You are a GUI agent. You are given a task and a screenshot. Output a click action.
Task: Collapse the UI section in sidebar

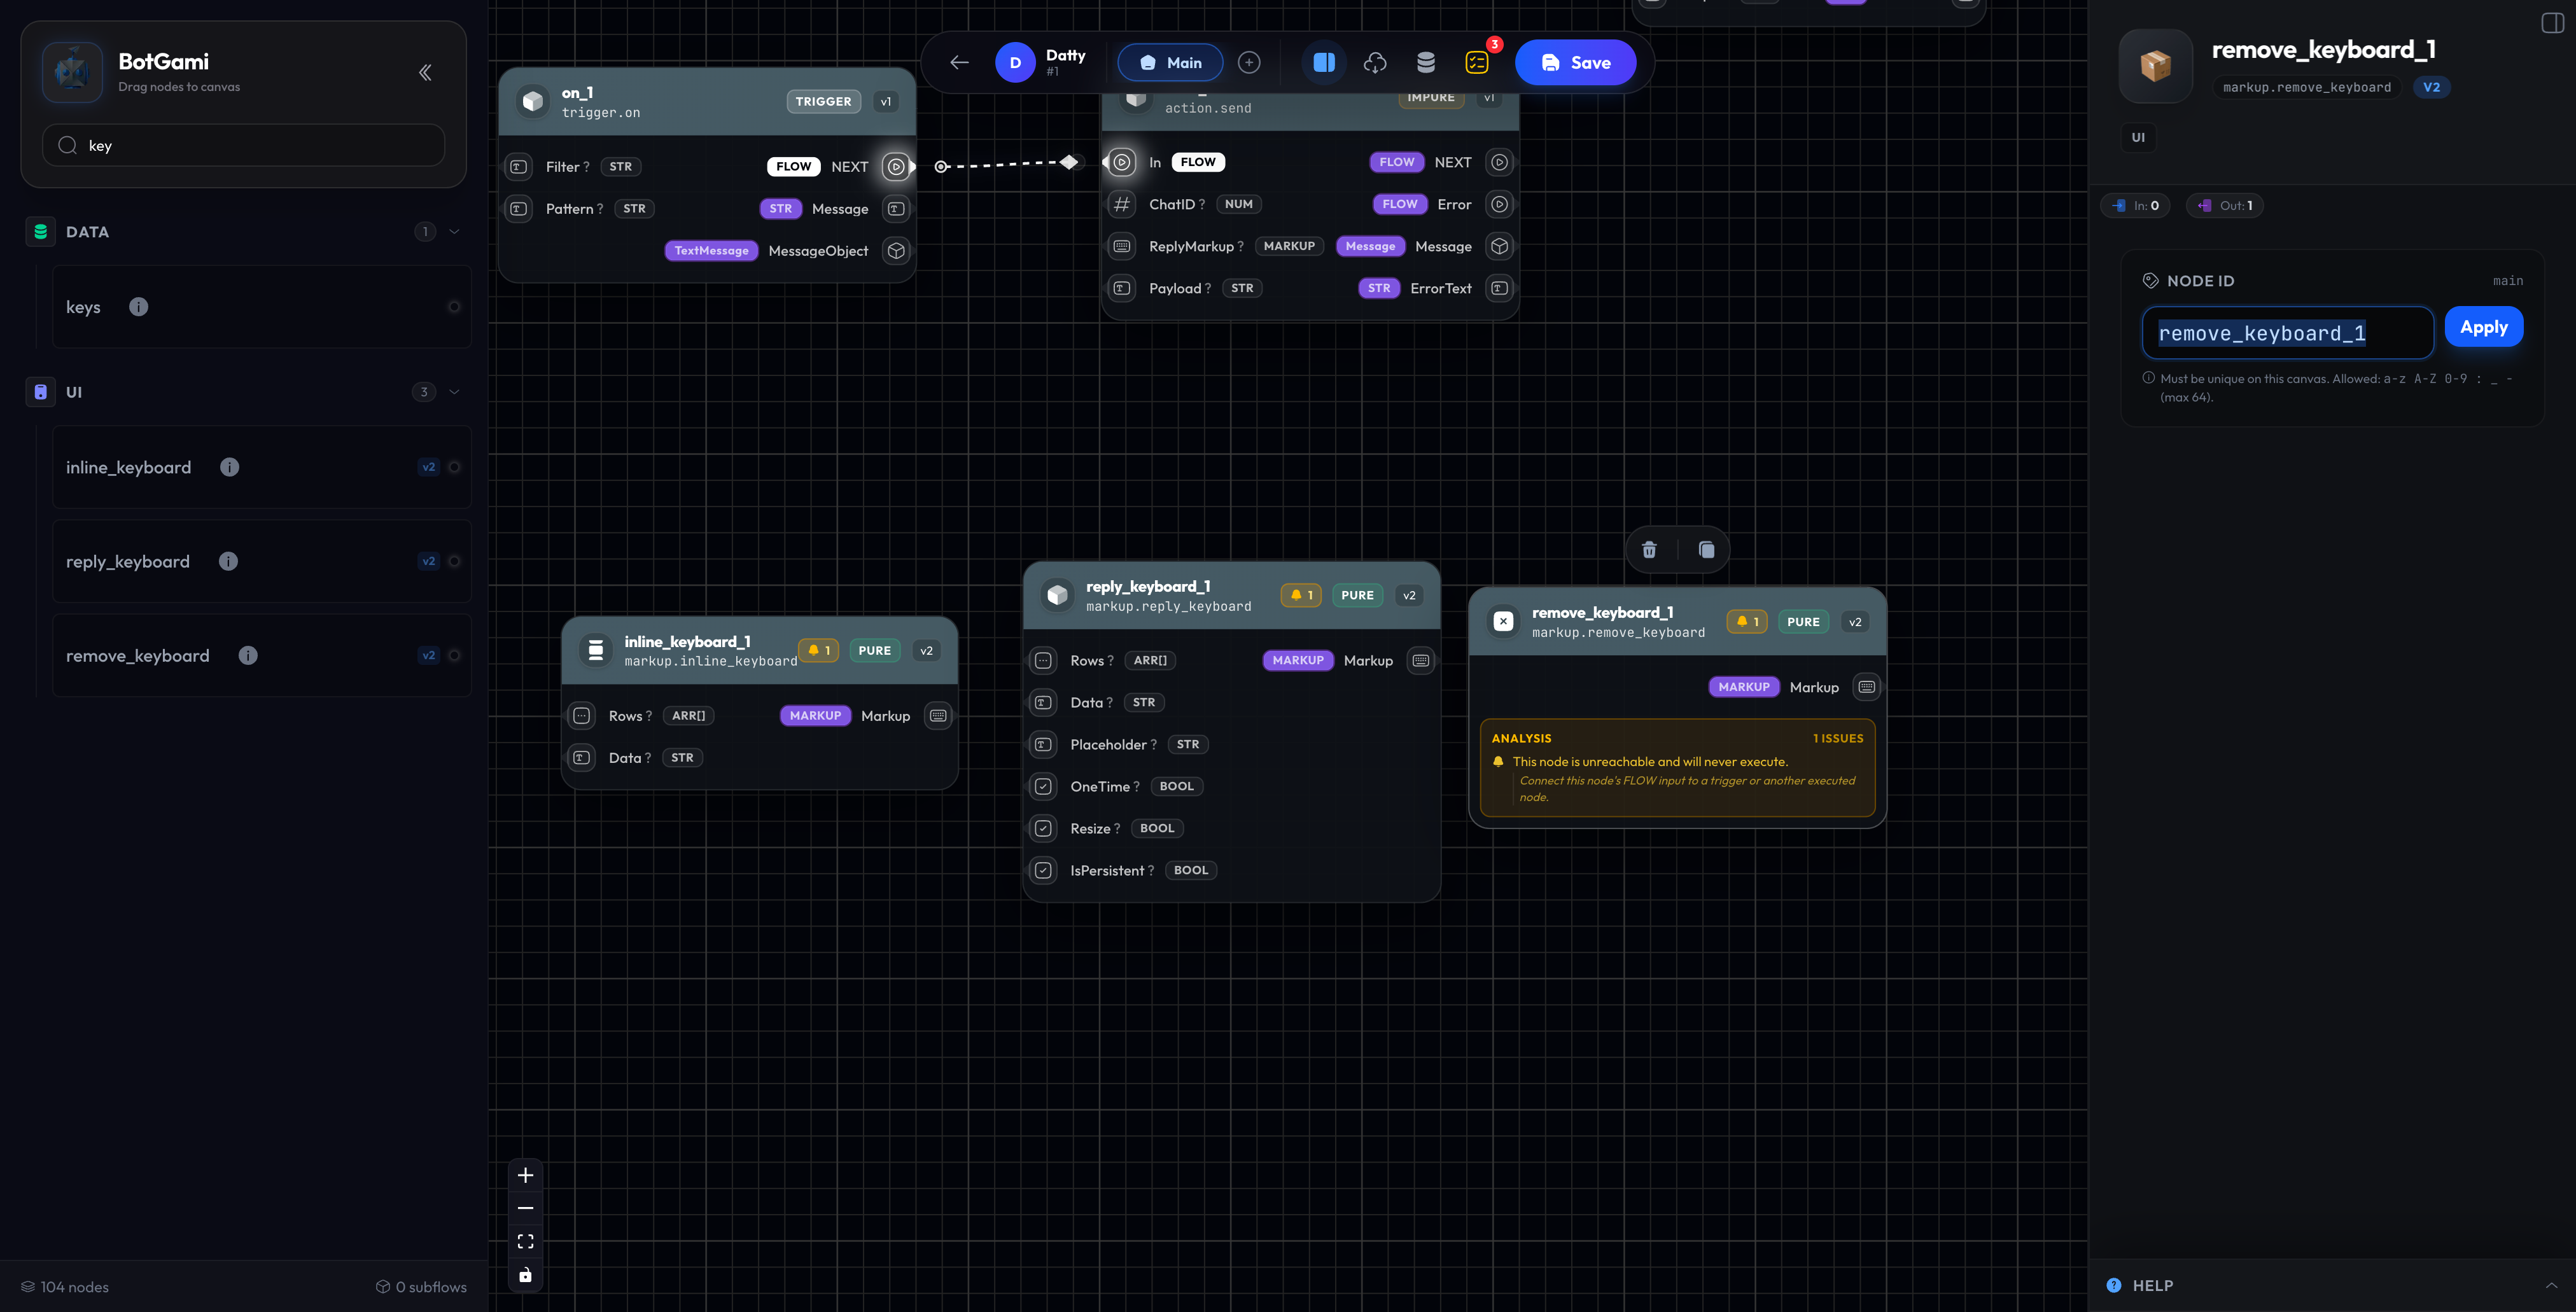pyautogui.click(x=454, y=391)
